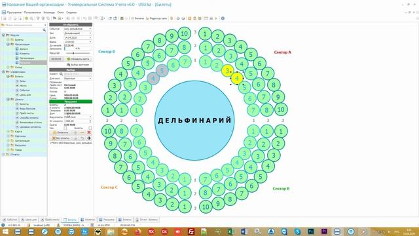This screenshot has height=236, width=419.
Task: Click the blue info icon in the toolbar
Action: tap(223, 18)
